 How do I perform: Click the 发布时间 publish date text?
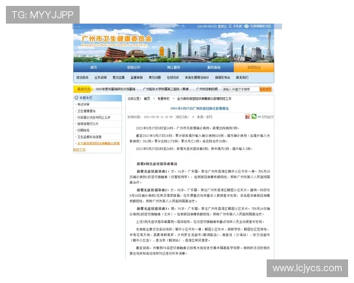150,117
